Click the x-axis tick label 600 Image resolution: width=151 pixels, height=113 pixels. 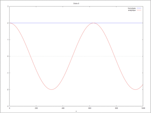(x=90, y=108)
